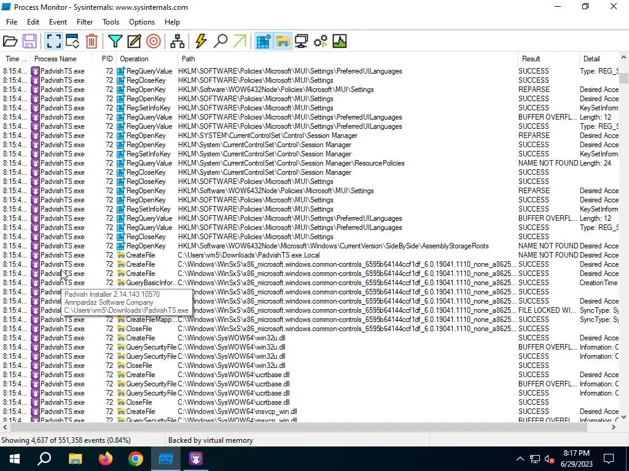The image size is (629, 471).
Task: Click "Showing 4,637 of 551,358 events" status
Action: (66, 440)
